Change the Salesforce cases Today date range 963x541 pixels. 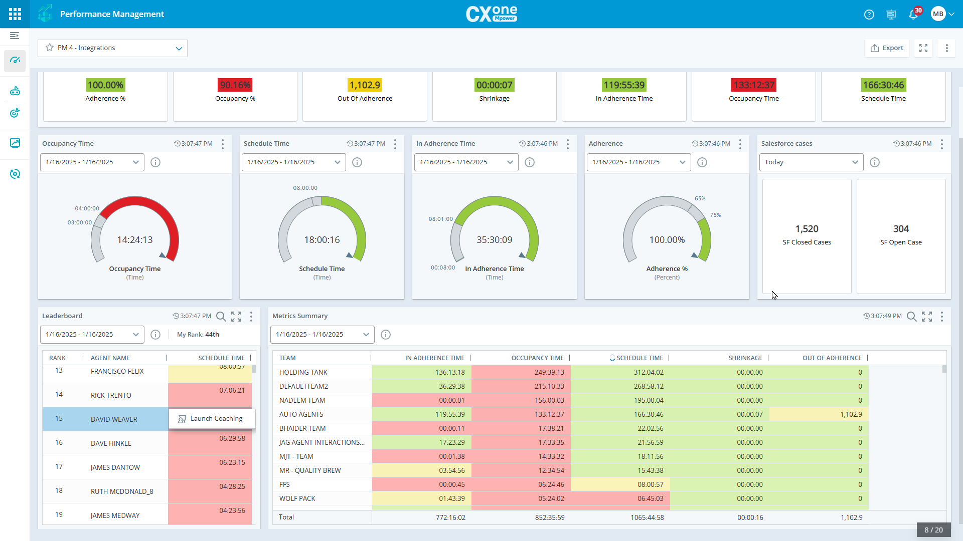coord(811,162)
